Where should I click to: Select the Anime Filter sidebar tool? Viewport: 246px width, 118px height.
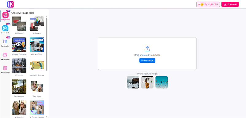[5, 69]
